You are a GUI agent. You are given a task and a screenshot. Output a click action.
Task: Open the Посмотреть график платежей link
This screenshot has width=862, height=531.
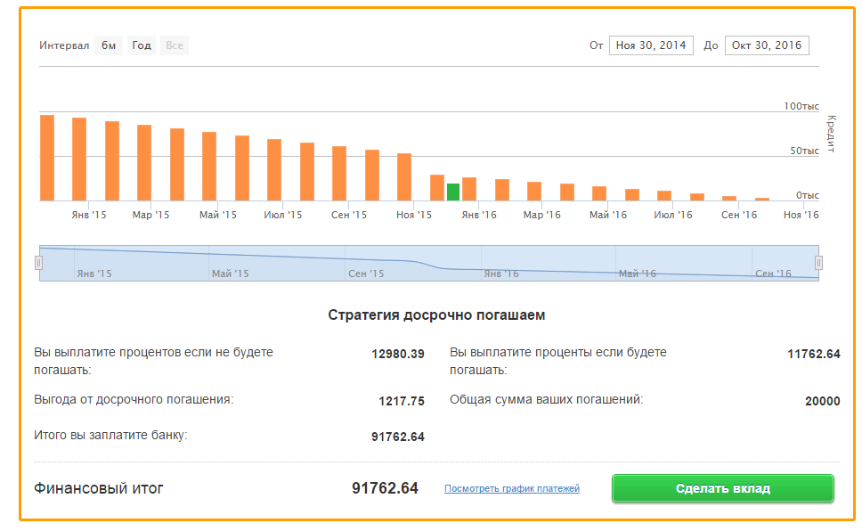[x=512, y=489]
